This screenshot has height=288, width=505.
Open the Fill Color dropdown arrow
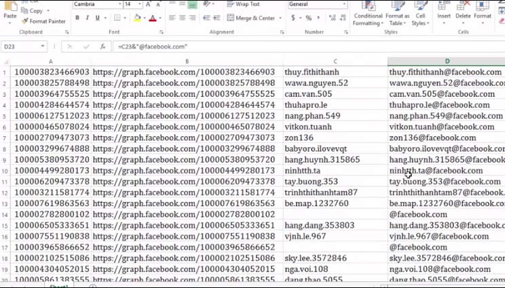click(x=145, y=18)
